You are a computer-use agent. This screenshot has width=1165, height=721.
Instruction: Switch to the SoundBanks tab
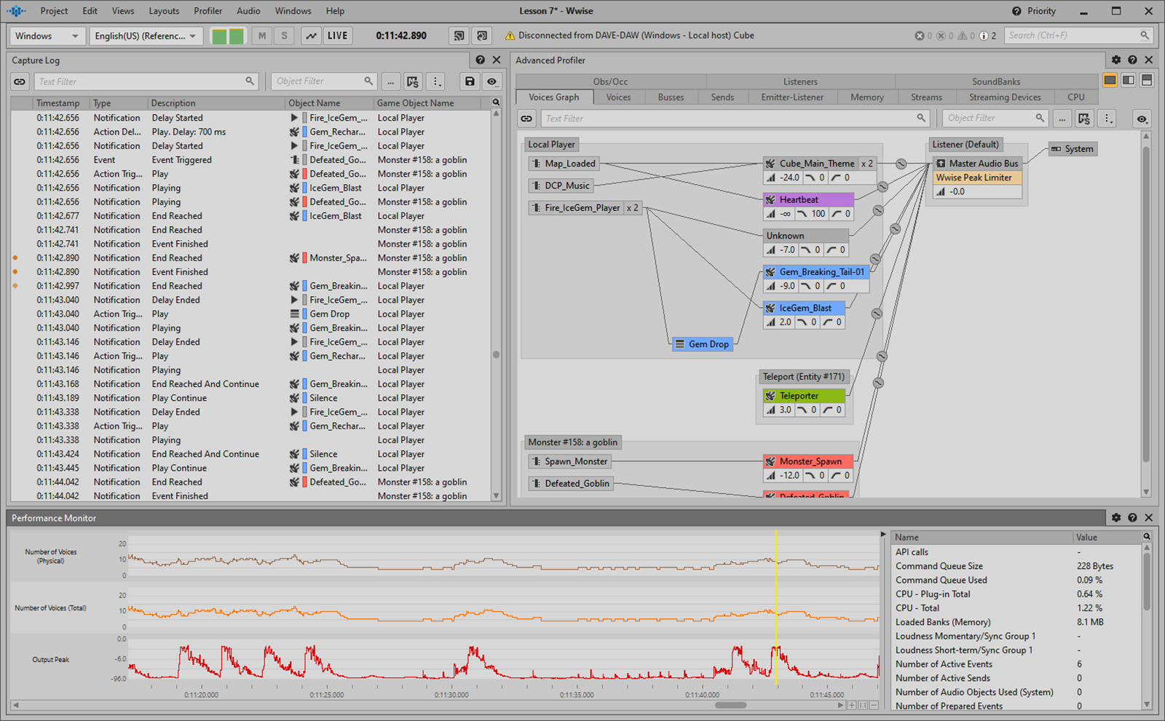(x=995, y=81)
